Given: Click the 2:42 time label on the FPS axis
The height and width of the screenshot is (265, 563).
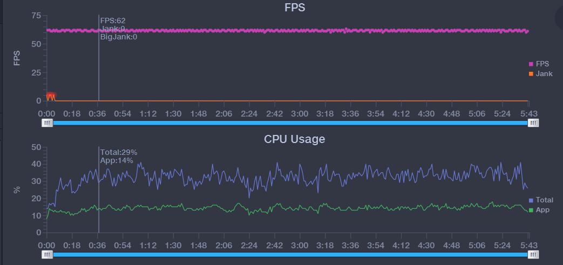Looking at the screenshot, I should tap(274, 113).
